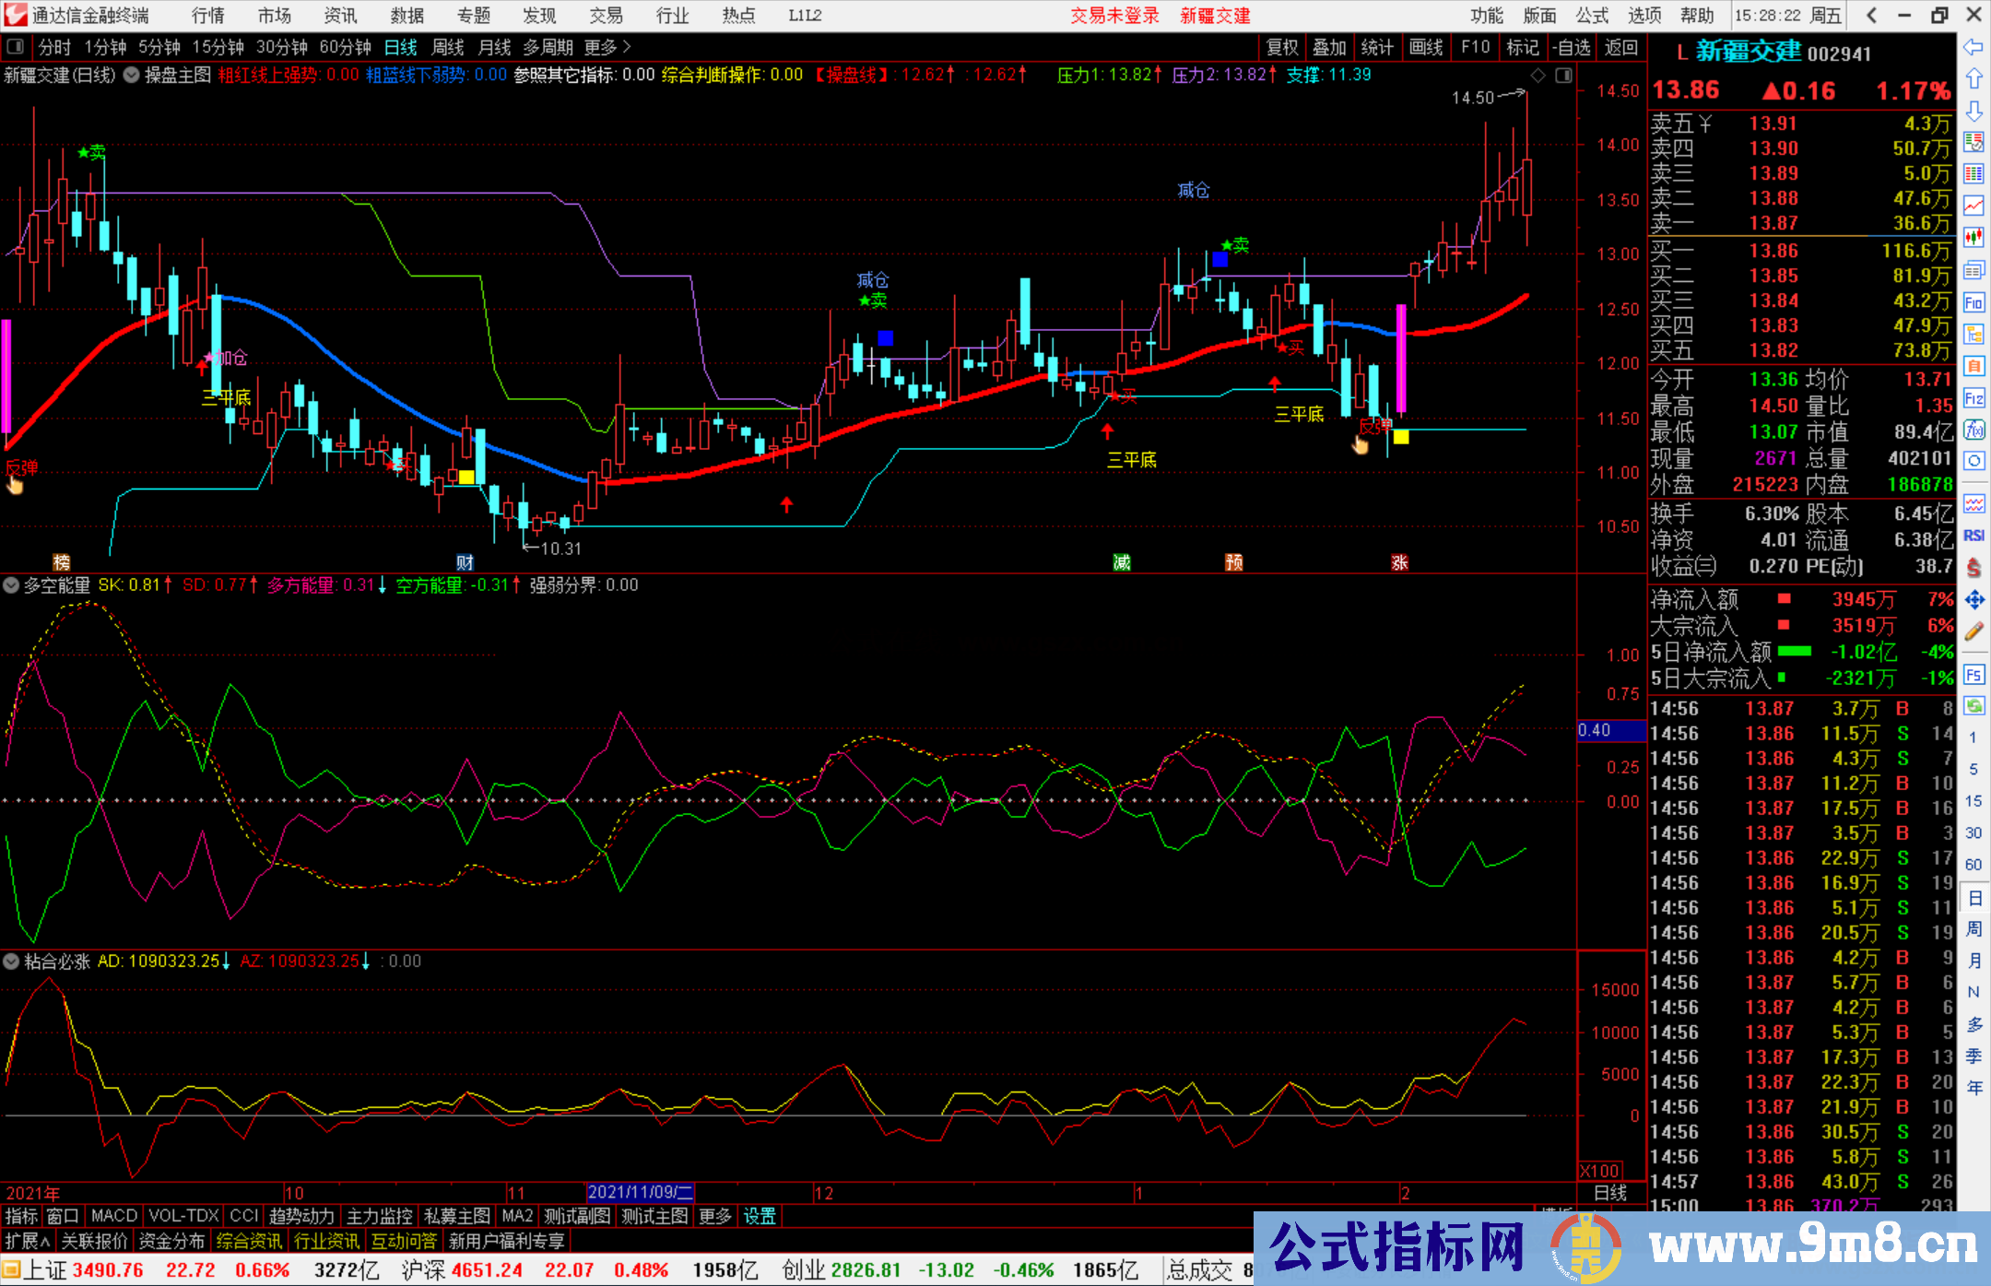Select the 季 quarterly period in sidebar
This screenshot has height=1286, width=1991.
pos(1973,1056)
